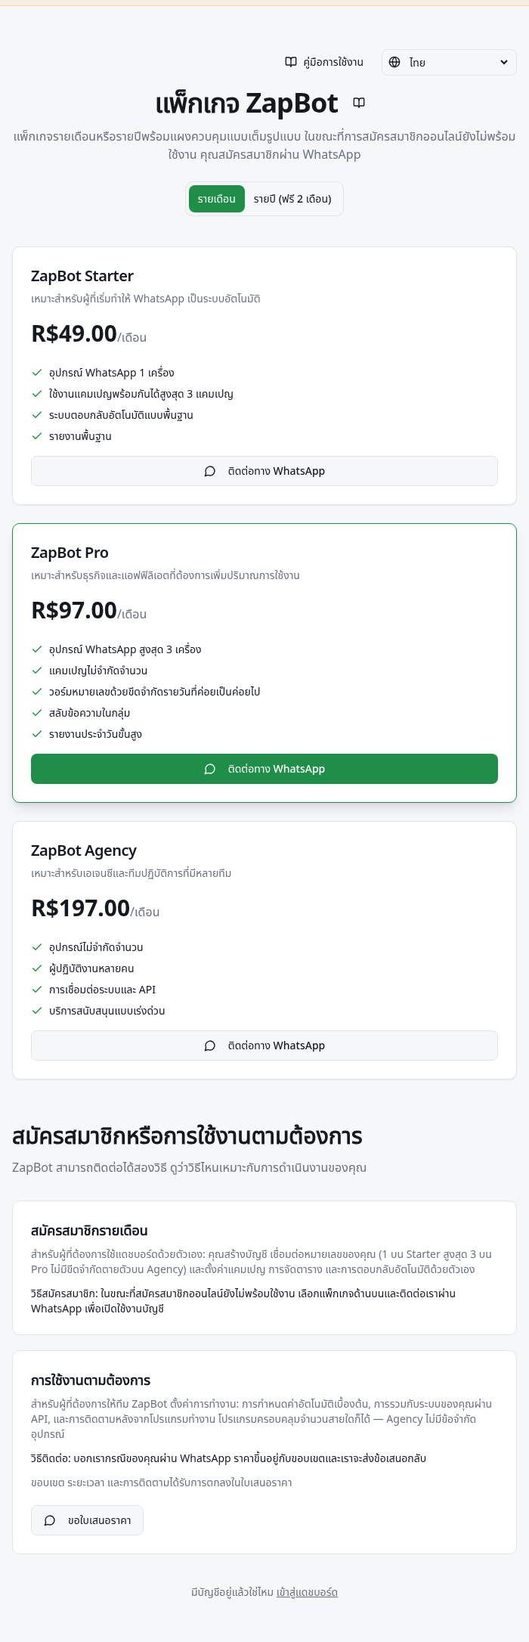Image resolution: width=529 pixels, height=1642 pixels.
Task: Open the คู่มือการใช้งาน guide link
Action: click(324, 62)
